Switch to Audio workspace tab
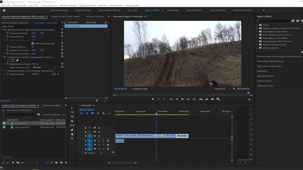The height and width of the screenshot is (170, 303). 173,11
